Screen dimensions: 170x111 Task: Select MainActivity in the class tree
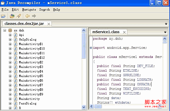(x=29, y=99)
